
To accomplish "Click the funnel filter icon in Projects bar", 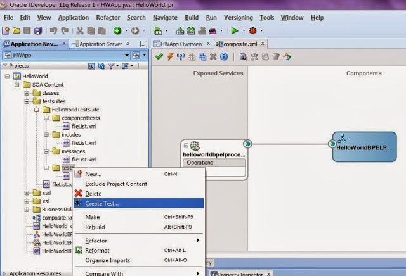I will [x=111, y=66].
